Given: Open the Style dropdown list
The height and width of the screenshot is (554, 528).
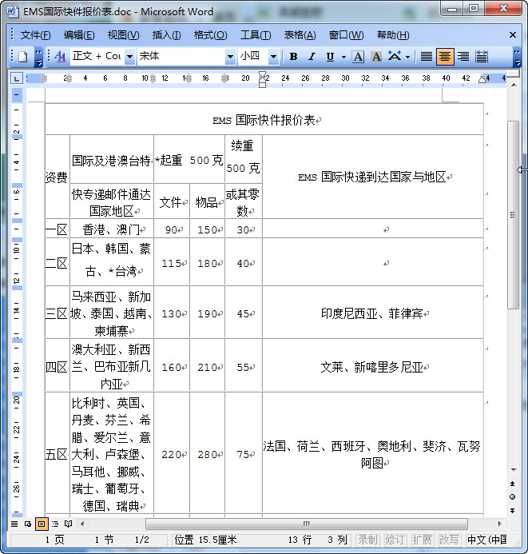Looking at the screenshot, I should click(130, 57).
